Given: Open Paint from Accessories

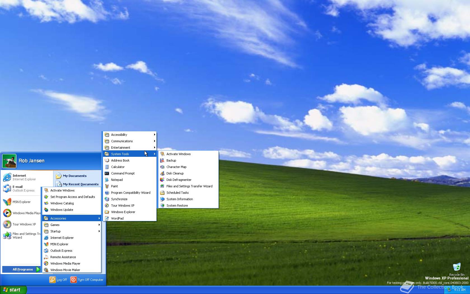Looking at the screenshot, I should tap(114, 186).
